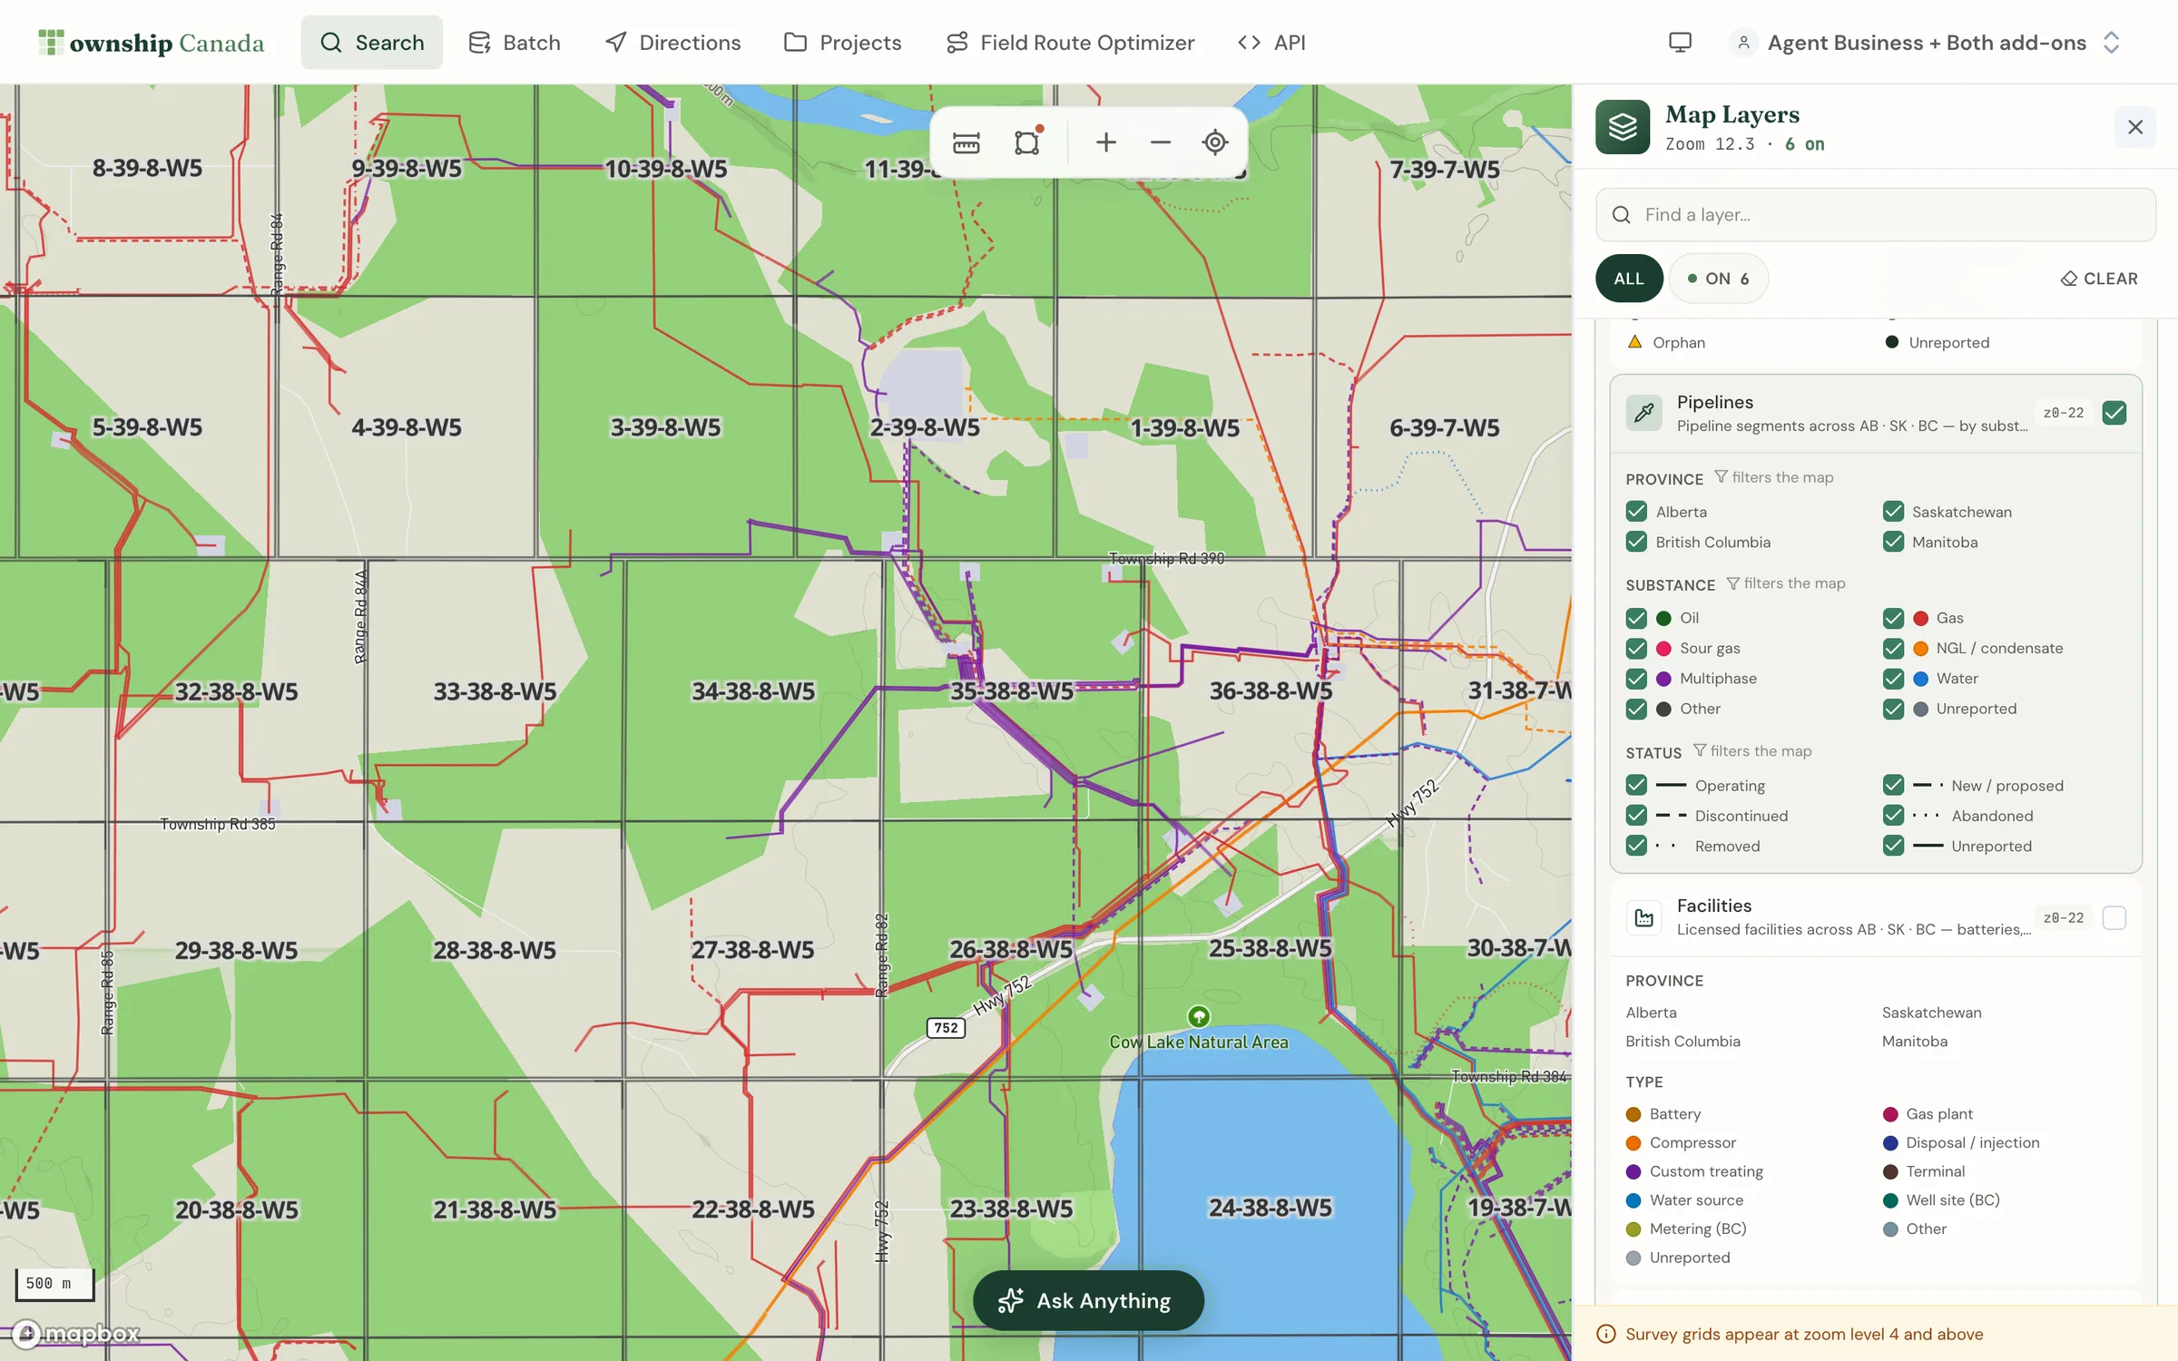Click the Cow Lake Natural Area marker
This screenshot has width=2178, height=1361.
[1199, 1016]
